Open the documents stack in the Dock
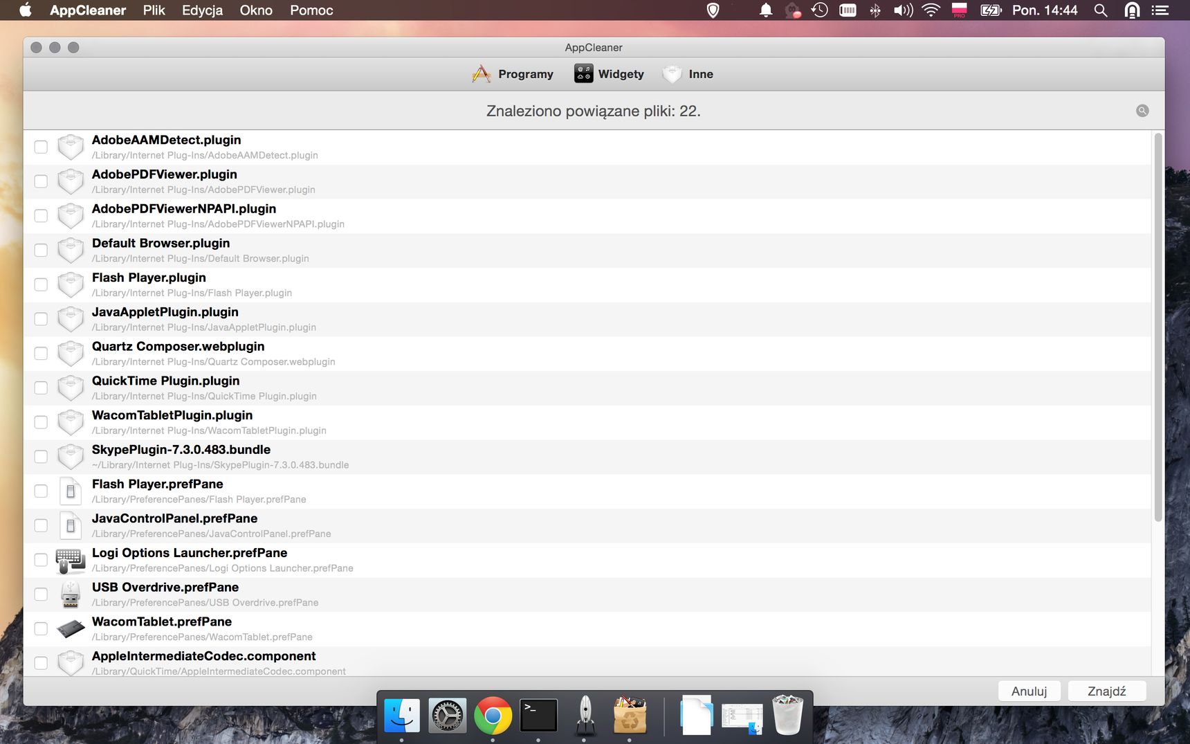1190x744 pixels. point(696,715)
